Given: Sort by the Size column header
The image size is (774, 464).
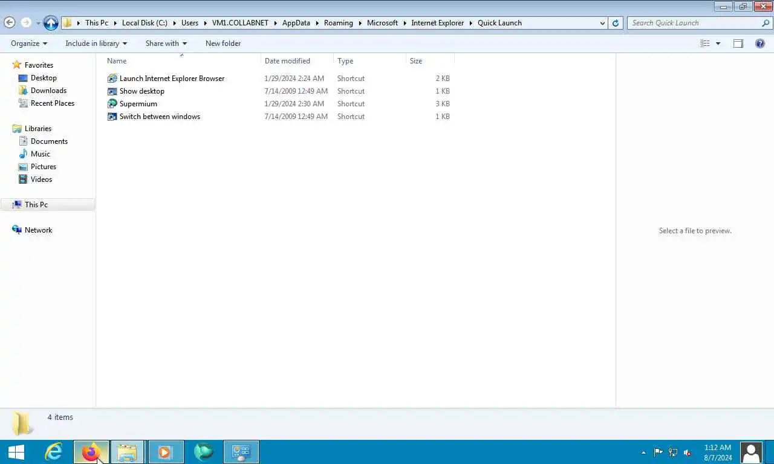Looking at the screenshot, I should pyautogui.click(x=430, y=61).
